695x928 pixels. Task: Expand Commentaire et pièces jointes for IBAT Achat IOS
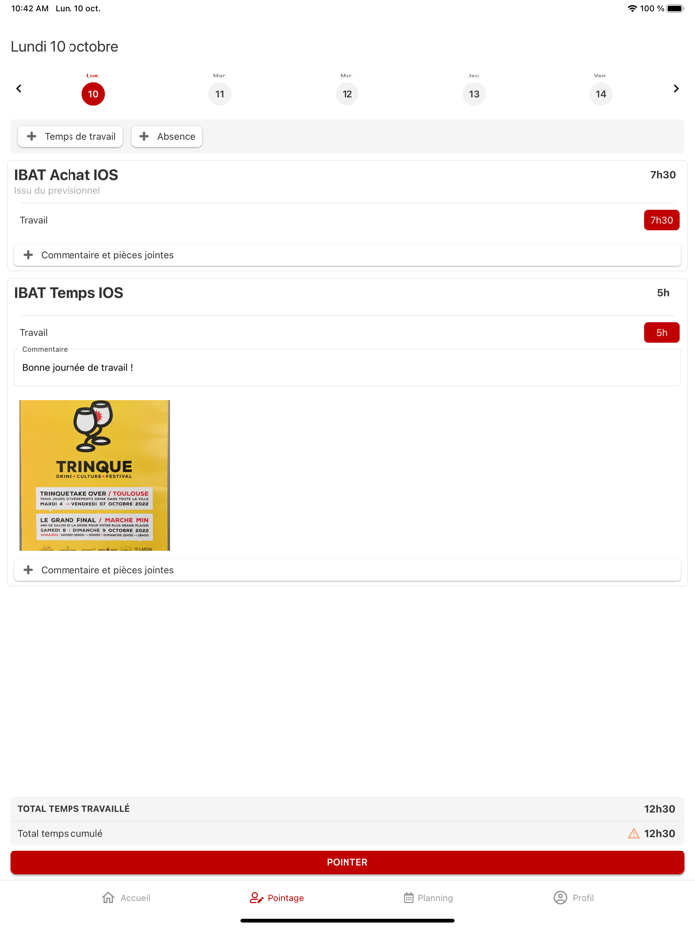click(x=347, y=255)
